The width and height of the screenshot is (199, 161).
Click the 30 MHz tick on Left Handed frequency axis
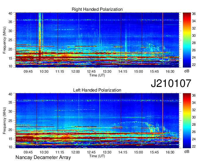click(10, 111)
